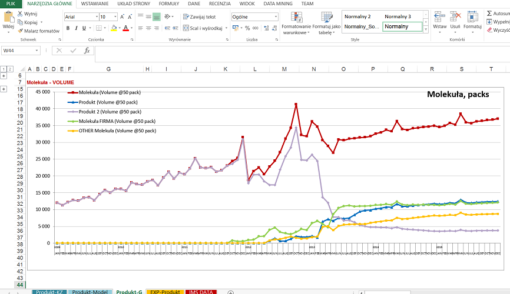510x294 pixels.
Task: Align text left
Action: (141, 28)
